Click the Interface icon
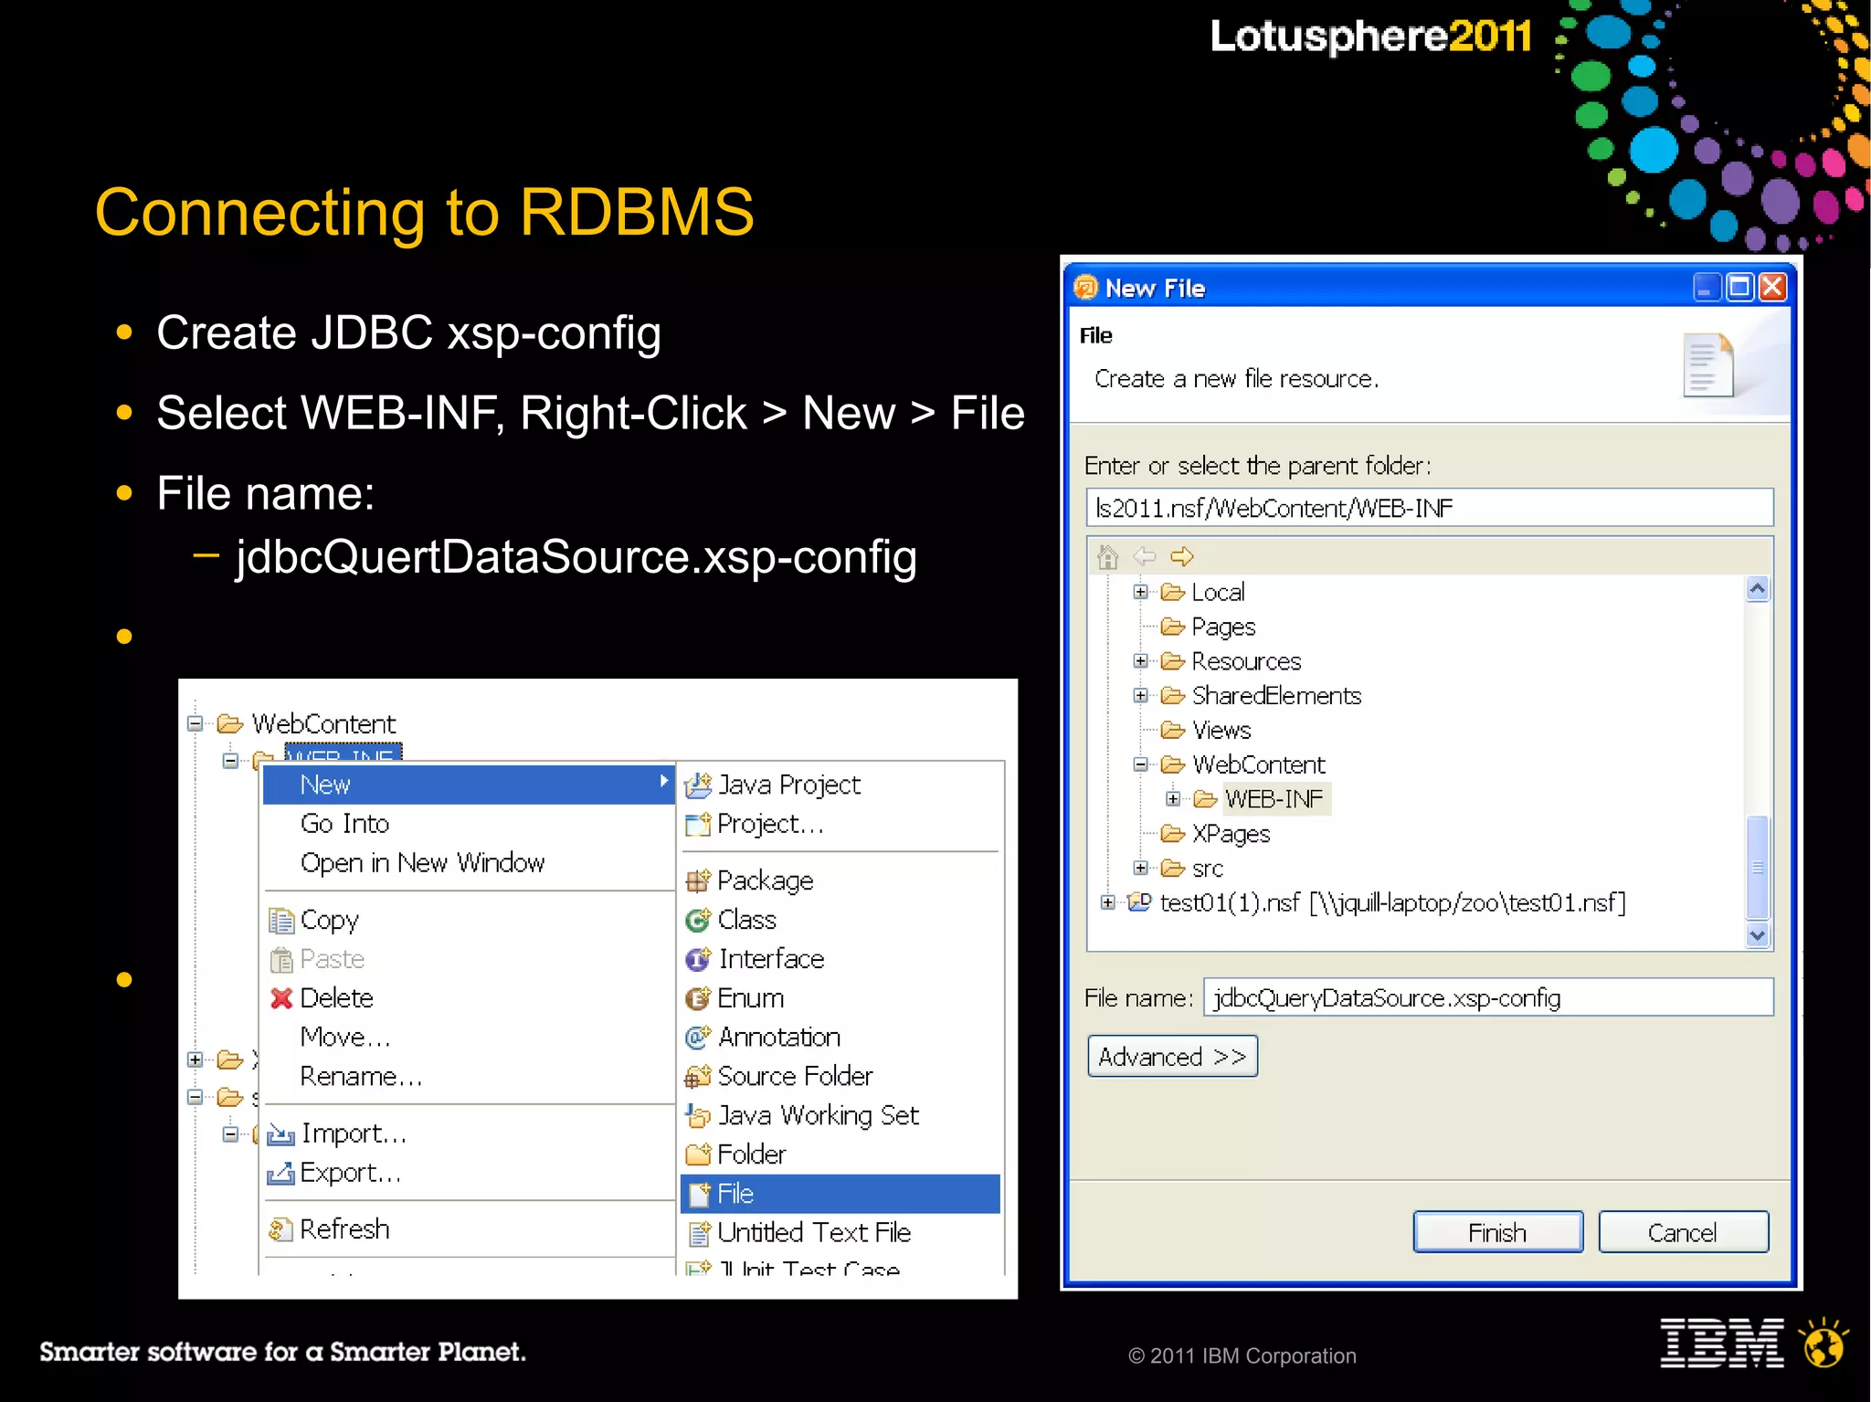 pyautogui.click(x=698, y=960)
